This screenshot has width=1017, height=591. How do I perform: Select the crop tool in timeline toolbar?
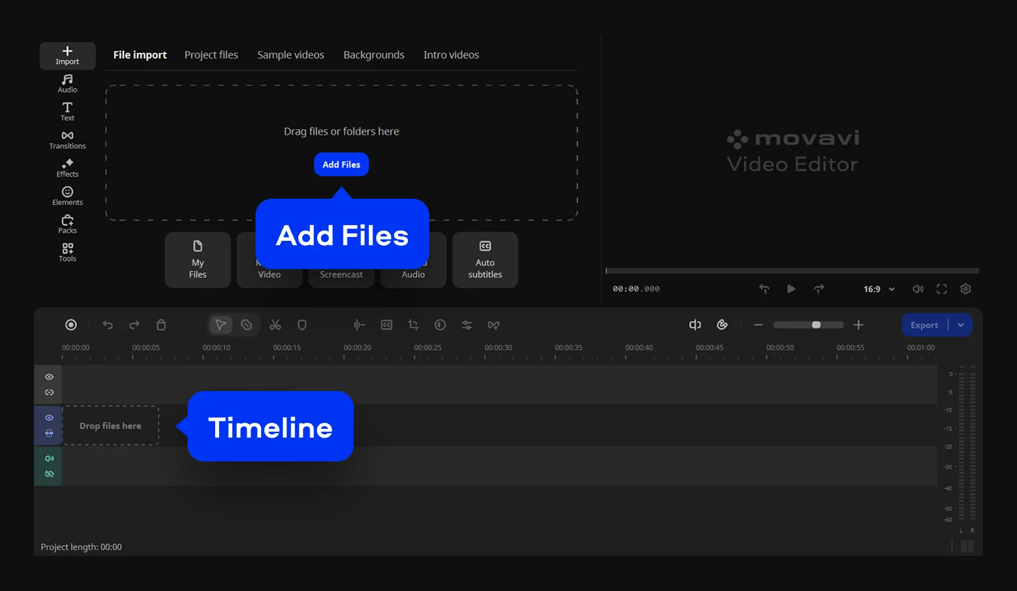tap(413, 325)
